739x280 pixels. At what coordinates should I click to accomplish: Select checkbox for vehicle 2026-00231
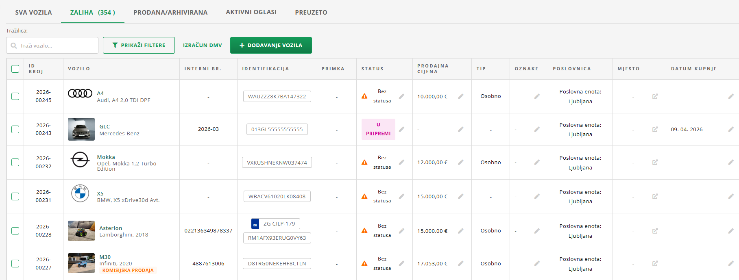15,196
